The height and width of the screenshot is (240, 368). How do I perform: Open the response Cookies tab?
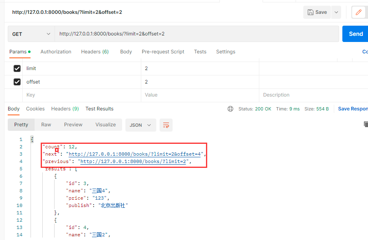coord(35,109)
